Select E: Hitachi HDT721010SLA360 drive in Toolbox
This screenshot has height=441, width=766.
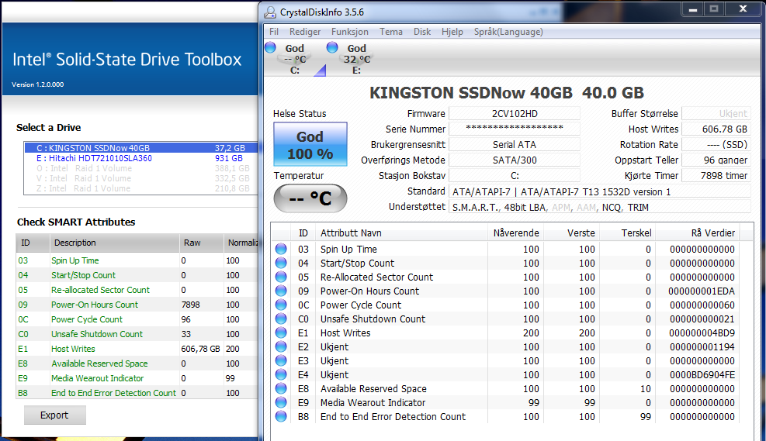(x=140, y=158)
